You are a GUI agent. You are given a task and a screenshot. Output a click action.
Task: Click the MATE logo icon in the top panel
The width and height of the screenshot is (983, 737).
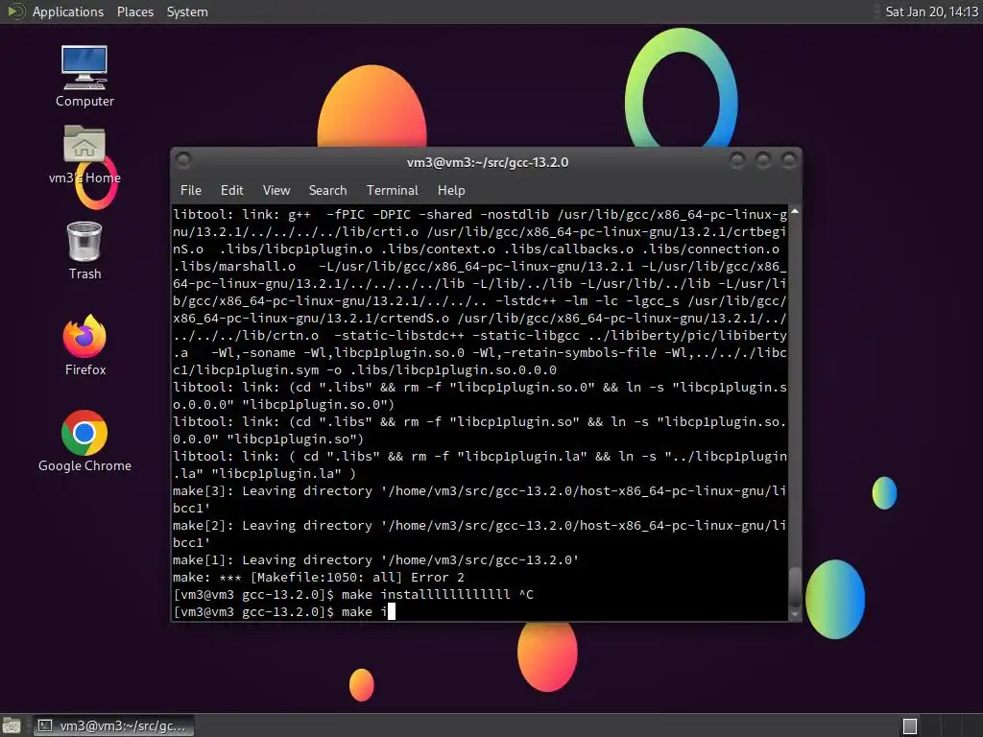[x=15, y=12]
